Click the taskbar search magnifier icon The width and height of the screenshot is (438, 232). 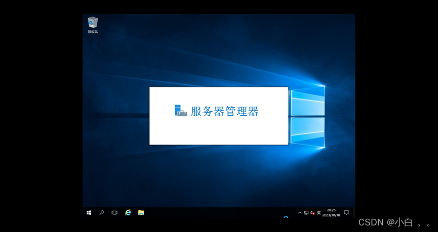point(102,213)
